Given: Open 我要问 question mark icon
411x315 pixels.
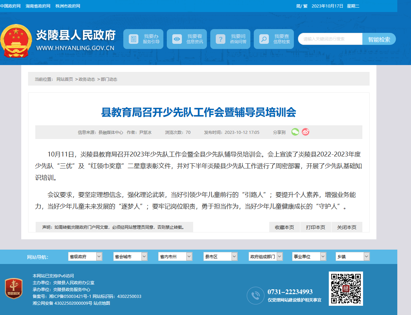Looking at the screenshot, I should [x=221, y=39].
